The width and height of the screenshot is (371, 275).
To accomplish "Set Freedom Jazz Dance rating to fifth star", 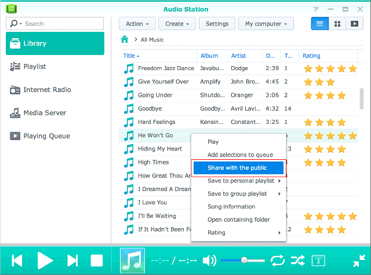I will (x=352, y=69).
